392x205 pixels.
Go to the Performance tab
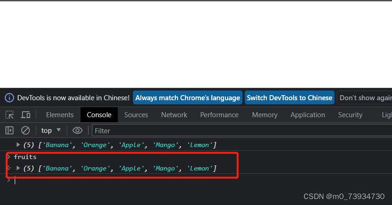tap(219, 115)
